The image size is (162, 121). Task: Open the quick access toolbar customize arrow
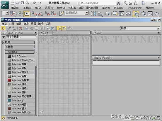[x=41, y=3]
